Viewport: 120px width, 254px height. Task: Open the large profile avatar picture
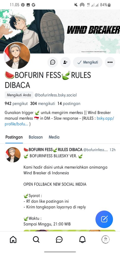[x=17, y=55]
